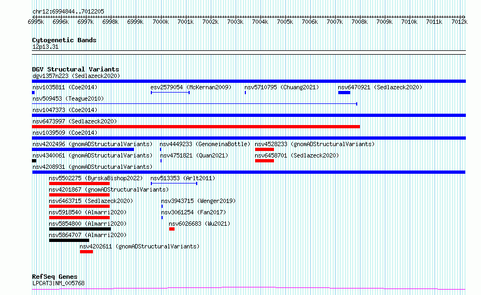
Task: Click the dgv1357n223 (Sedlazeck2020) variant label
Action: point(76,76)
